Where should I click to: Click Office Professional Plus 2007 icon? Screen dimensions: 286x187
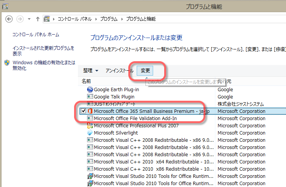90,125
